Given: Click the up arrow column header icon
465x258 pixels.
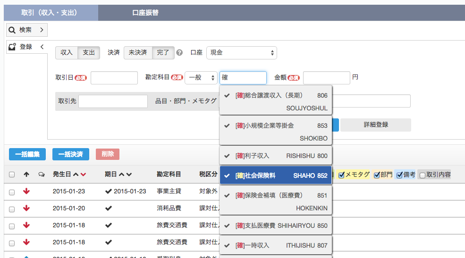Looking at the screenshot, I should click(x=26, y=175).
